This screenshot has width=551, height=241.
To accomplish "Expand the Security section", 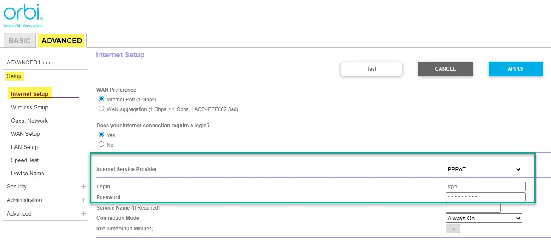I will click(83, 186).
